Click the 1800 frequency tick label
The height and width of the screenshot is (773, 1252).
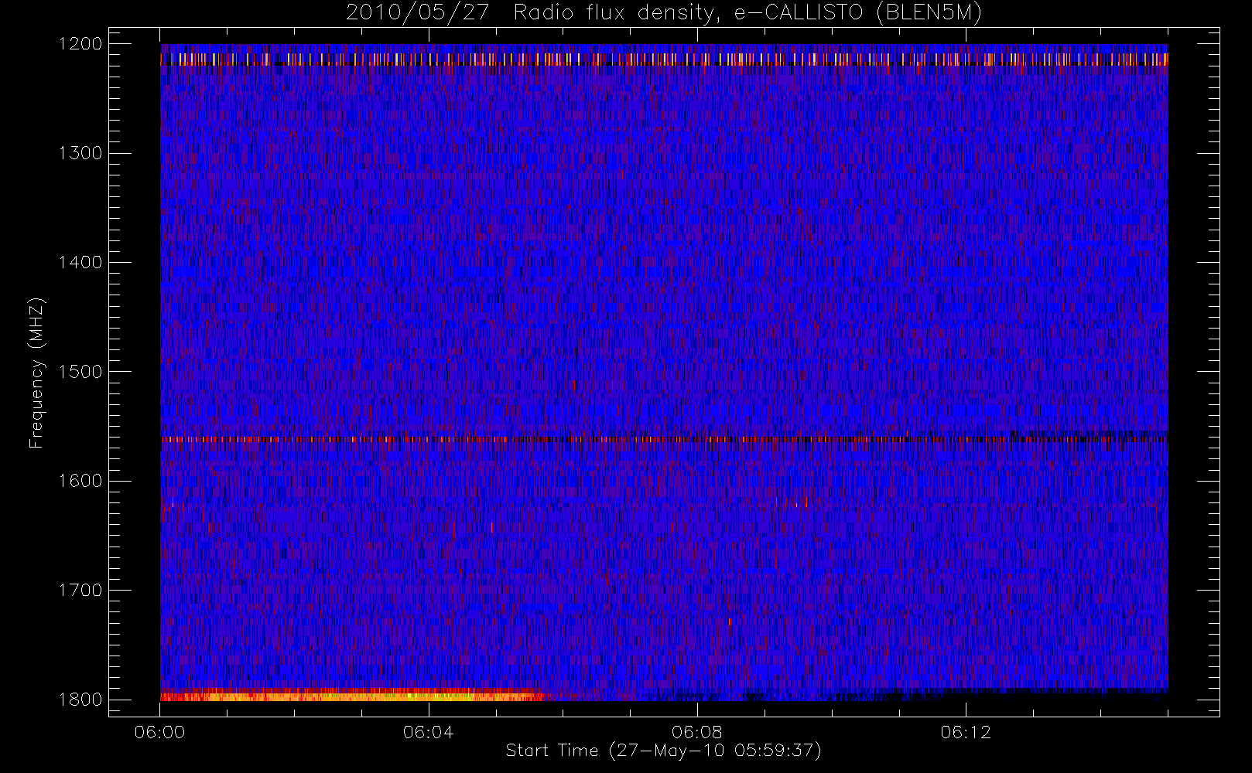click(80, 700)
